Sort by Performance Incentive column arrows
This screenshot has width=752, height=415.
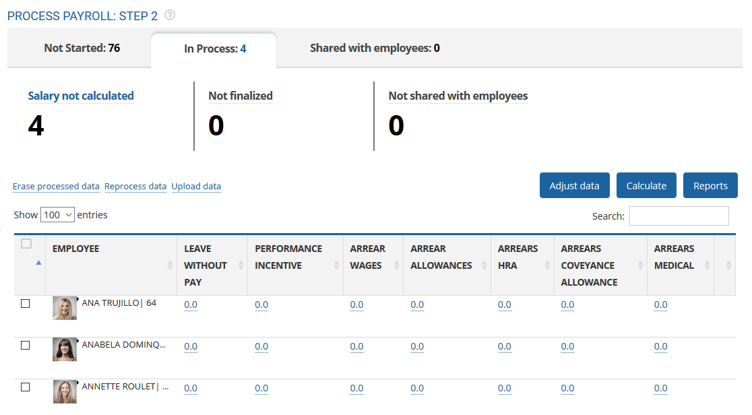(336, 265)
